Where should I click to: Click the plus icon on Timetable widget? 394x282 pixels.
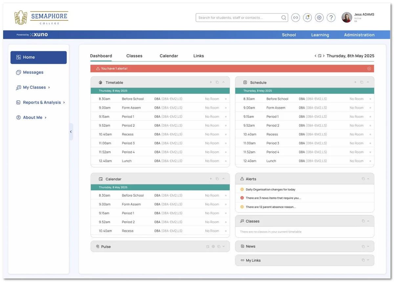click(x=211, y=82)
